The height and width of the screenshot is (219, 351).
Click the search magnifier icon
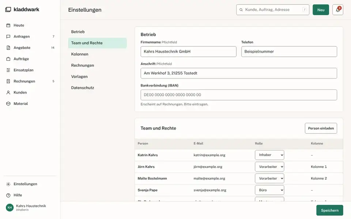(241, 10)
